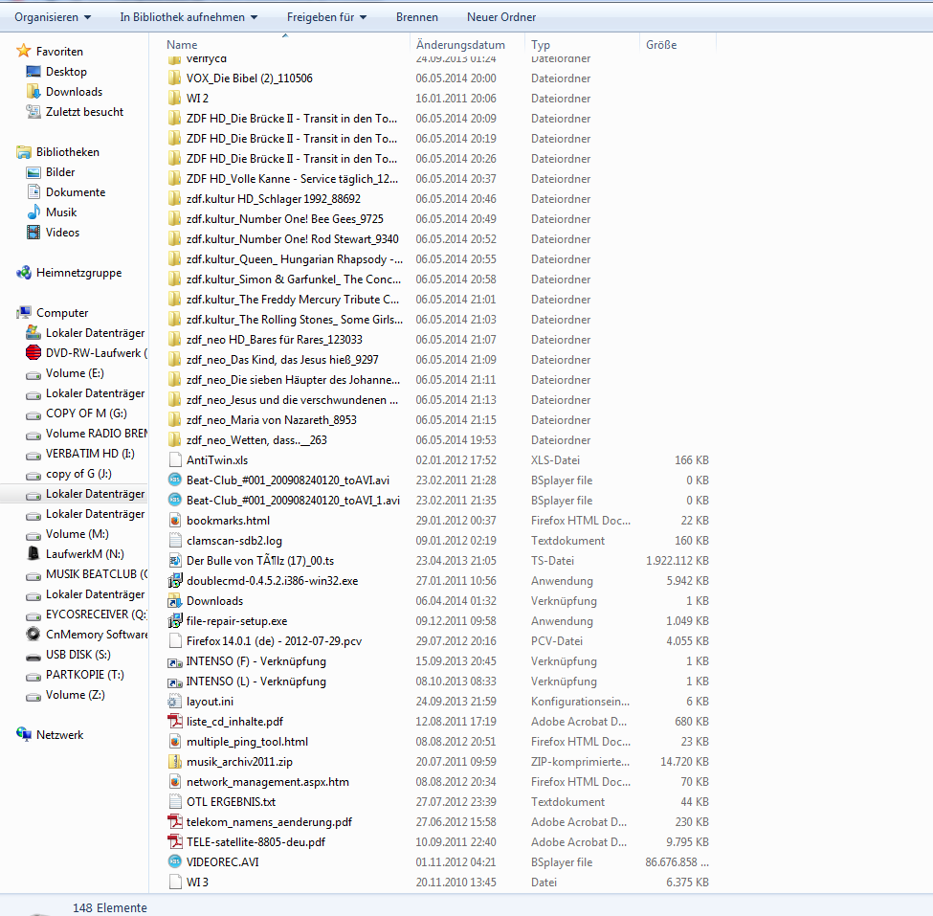The image size is (933, 916).
Task: Open the In Bibliothek aufnehmen dropdown
Action: point(189,17)
